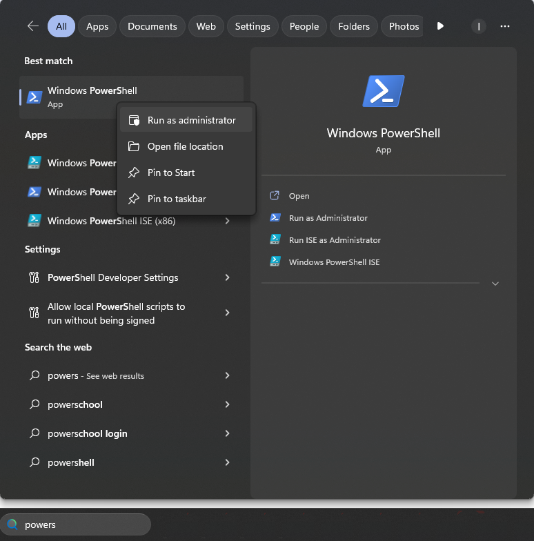Click the search icon beside powerschool
Viewport: 534px width, 541px height.
[x=34, y=404]
